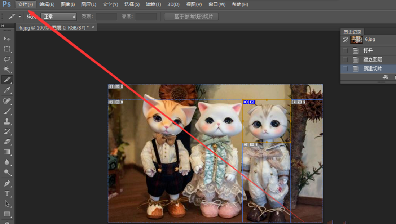
Task: Select the Slice tool in toolbox
Action: coord(7,80)
